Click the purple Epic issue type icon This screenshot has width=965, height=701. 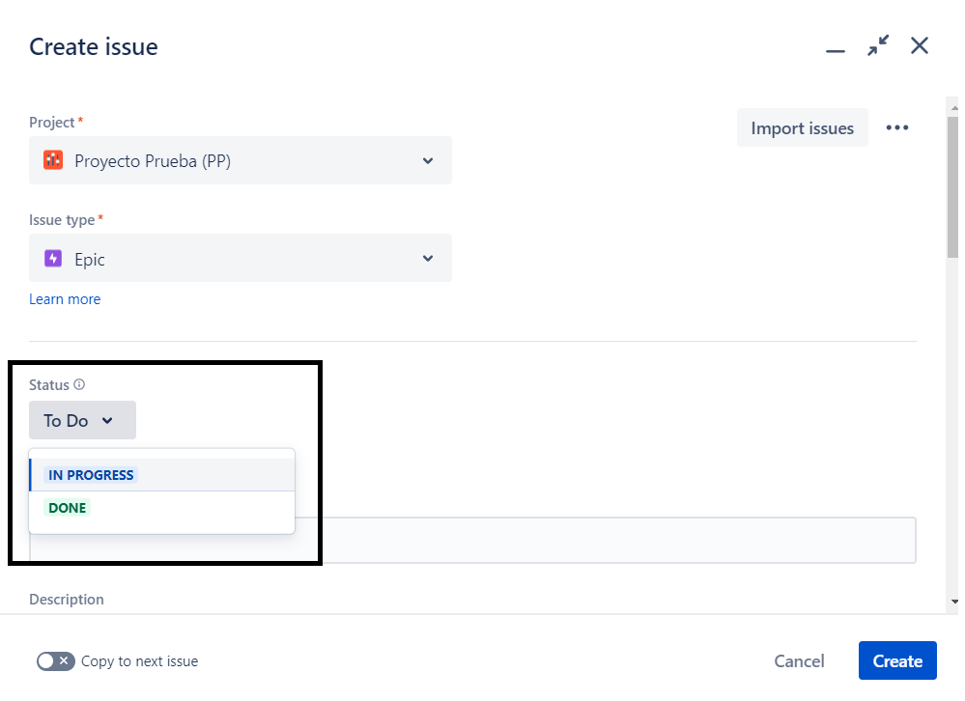click(53, 259)
